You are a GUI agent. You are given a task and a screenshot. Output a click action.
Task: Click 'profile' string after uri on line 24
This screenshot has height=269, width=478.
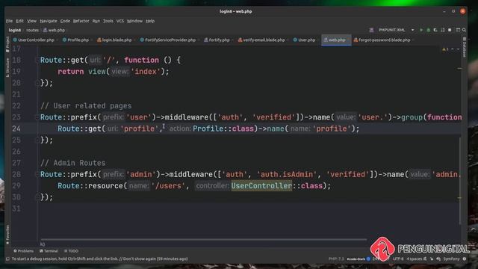140,129
